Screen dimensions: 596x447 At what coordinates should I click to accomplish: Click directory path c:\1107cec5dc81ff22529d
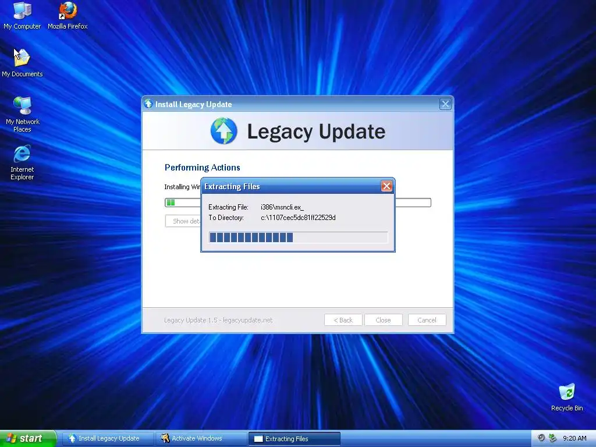pyautogui.click(x=298, y=218)
